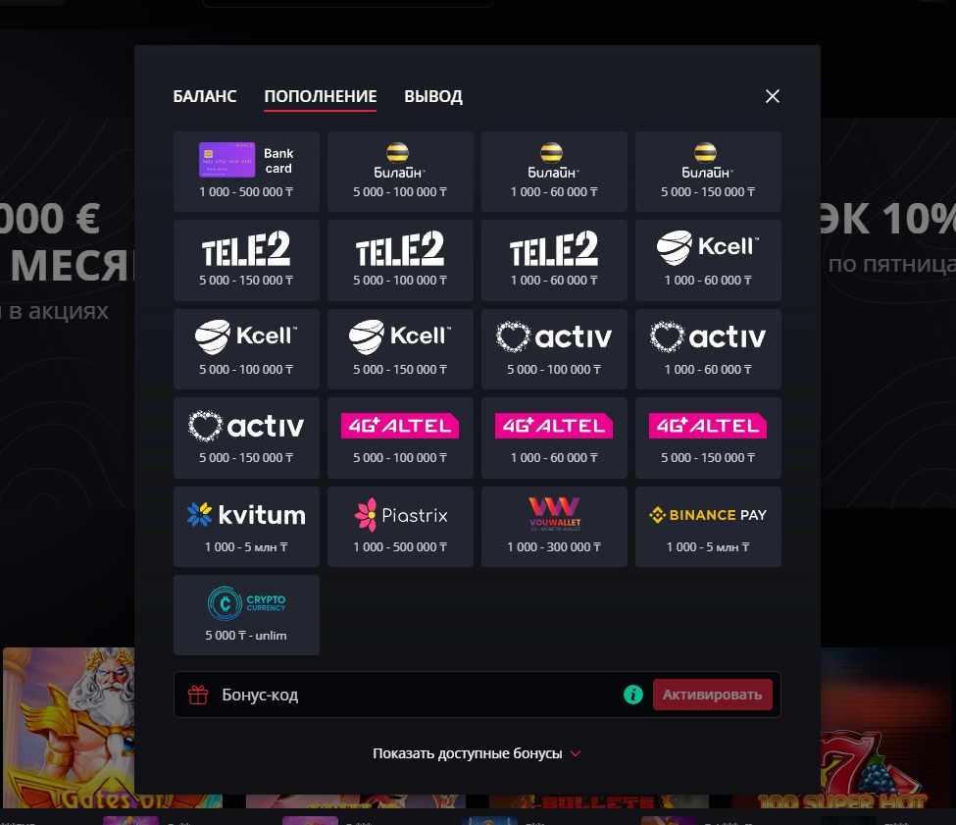This screenshot has width=956, height=825.
Task: Choose Beeline 1 000 - 60 000 option
Action: click(x=554, y=172)
